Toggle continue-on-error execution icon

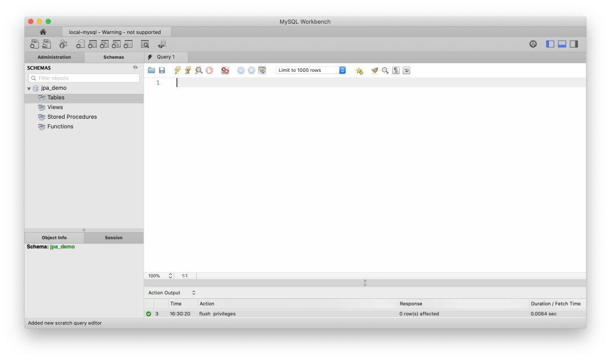click(225, 70)
